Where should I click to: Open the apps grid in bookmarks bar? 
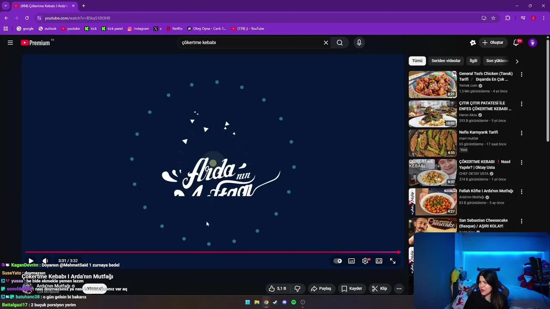tap(6, 29)
